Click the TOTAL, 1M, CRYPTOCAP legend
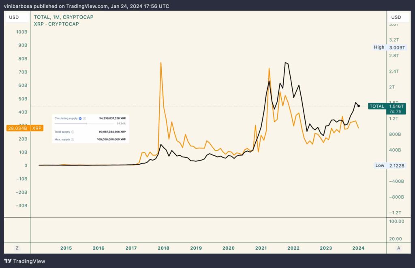Image resolution: width=415 pixels, height=268 pixels. 64,17
